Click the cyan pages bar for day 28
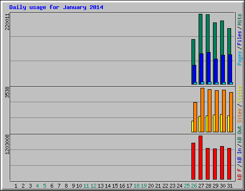 pos(210,83)
